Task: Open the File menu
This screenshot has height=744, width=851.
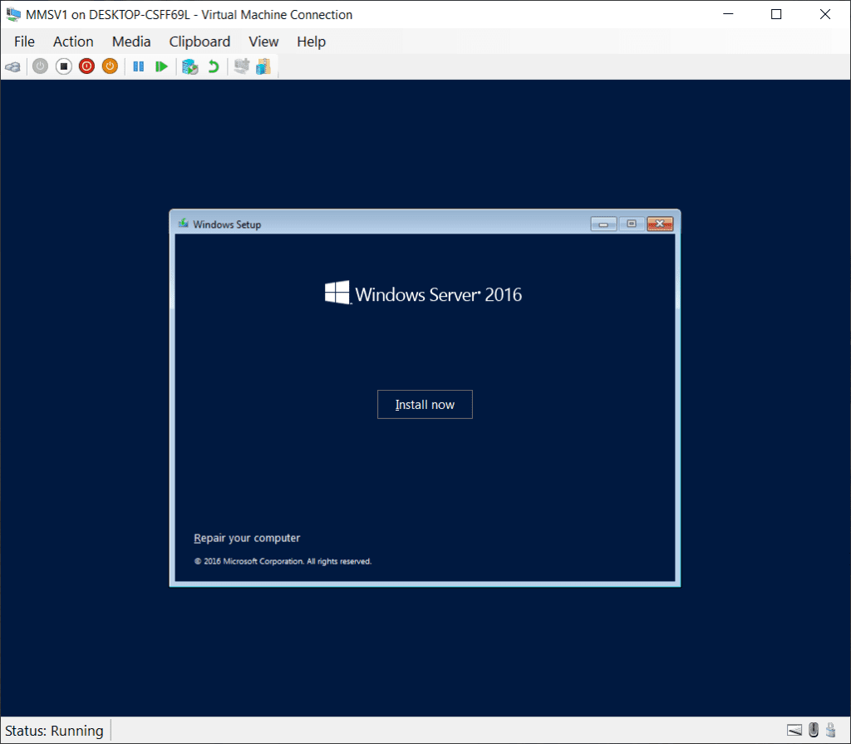Action: 24,42
